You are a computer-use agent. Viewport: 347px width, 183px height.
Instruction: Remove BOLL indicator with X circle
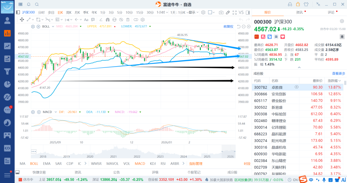(38, 27)
